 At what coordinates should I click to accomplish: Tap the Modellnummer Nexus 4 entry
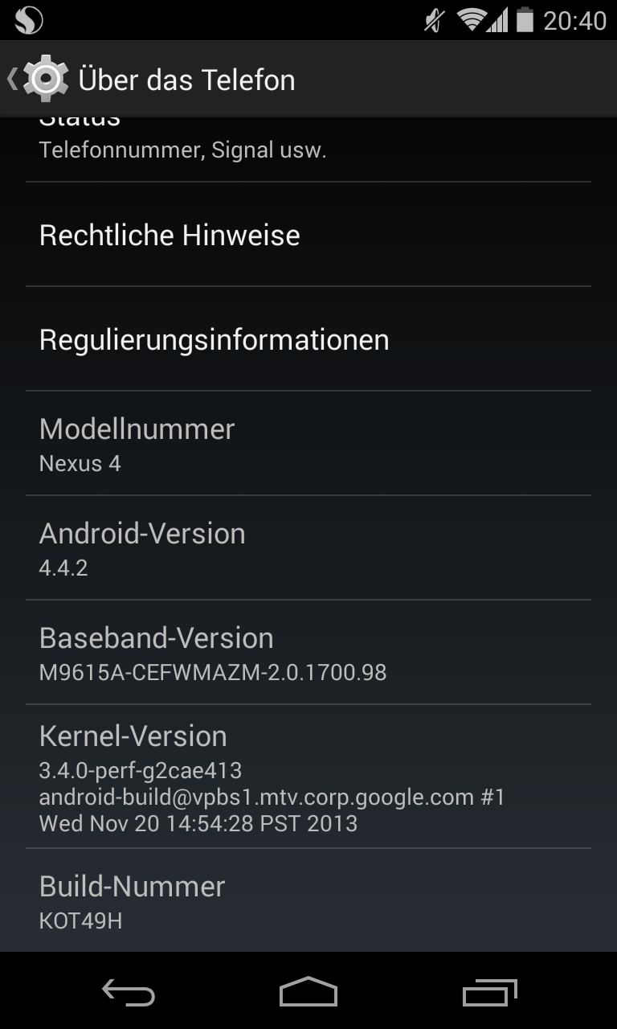coord(308,444)
